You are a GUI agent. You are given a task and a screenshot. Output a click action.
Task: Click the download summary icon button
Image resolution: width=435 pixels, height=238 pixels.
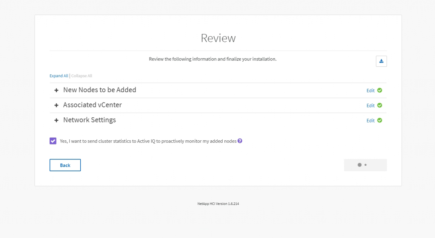point(381,61)
